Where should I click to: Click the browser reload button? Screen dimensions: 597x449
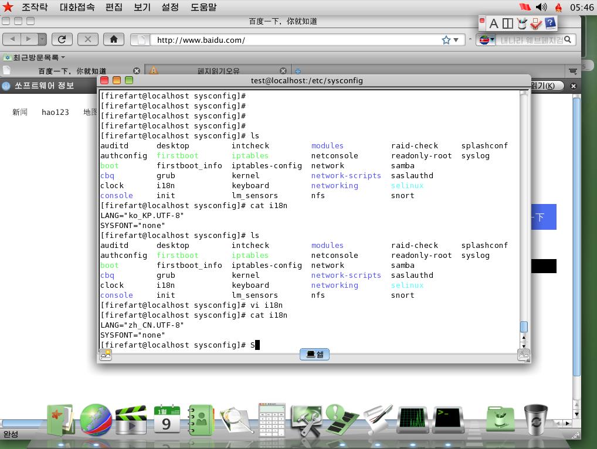click(x=62, y=39)
